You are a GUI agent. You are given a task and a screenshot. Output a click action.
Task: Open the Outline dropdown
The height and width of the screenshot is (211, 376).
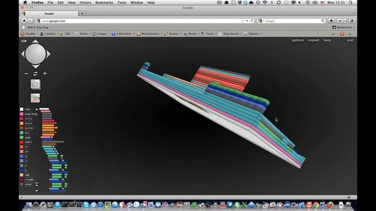pos(172,34)
